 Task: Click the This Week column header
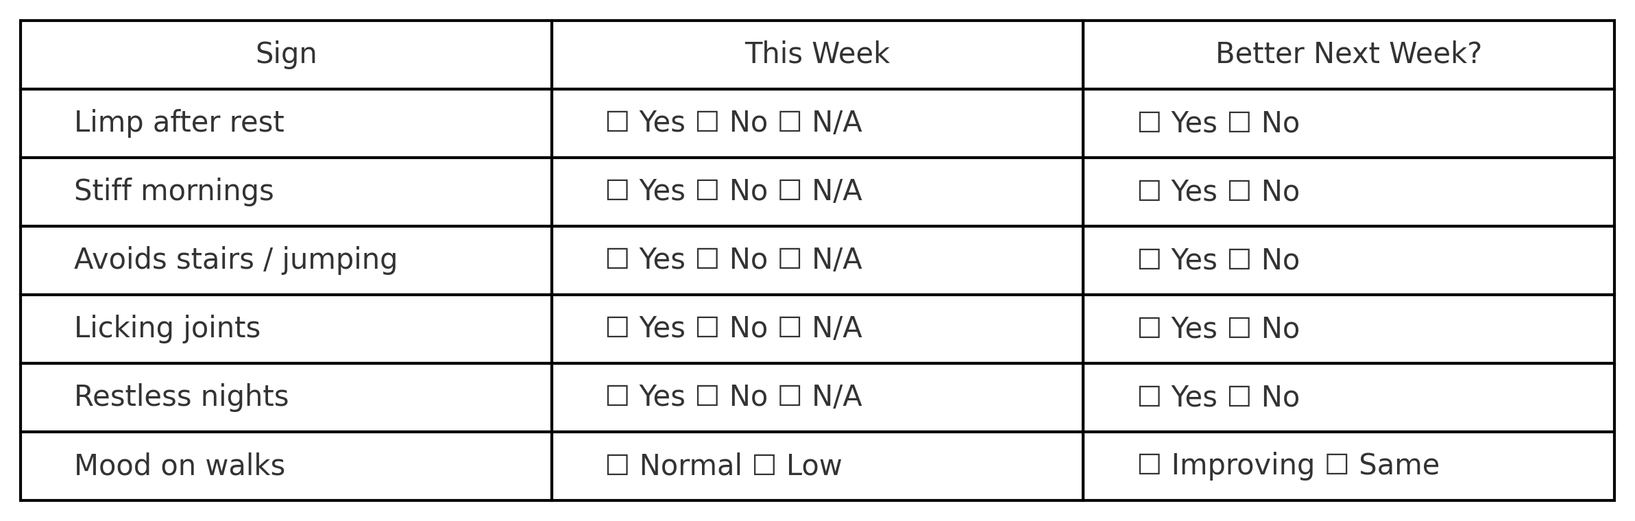[x=816, y=54]
